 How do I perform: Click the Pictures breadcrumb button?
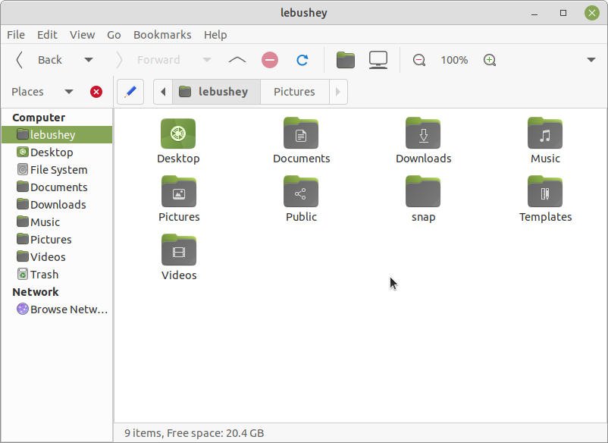[x=294, y=91]
